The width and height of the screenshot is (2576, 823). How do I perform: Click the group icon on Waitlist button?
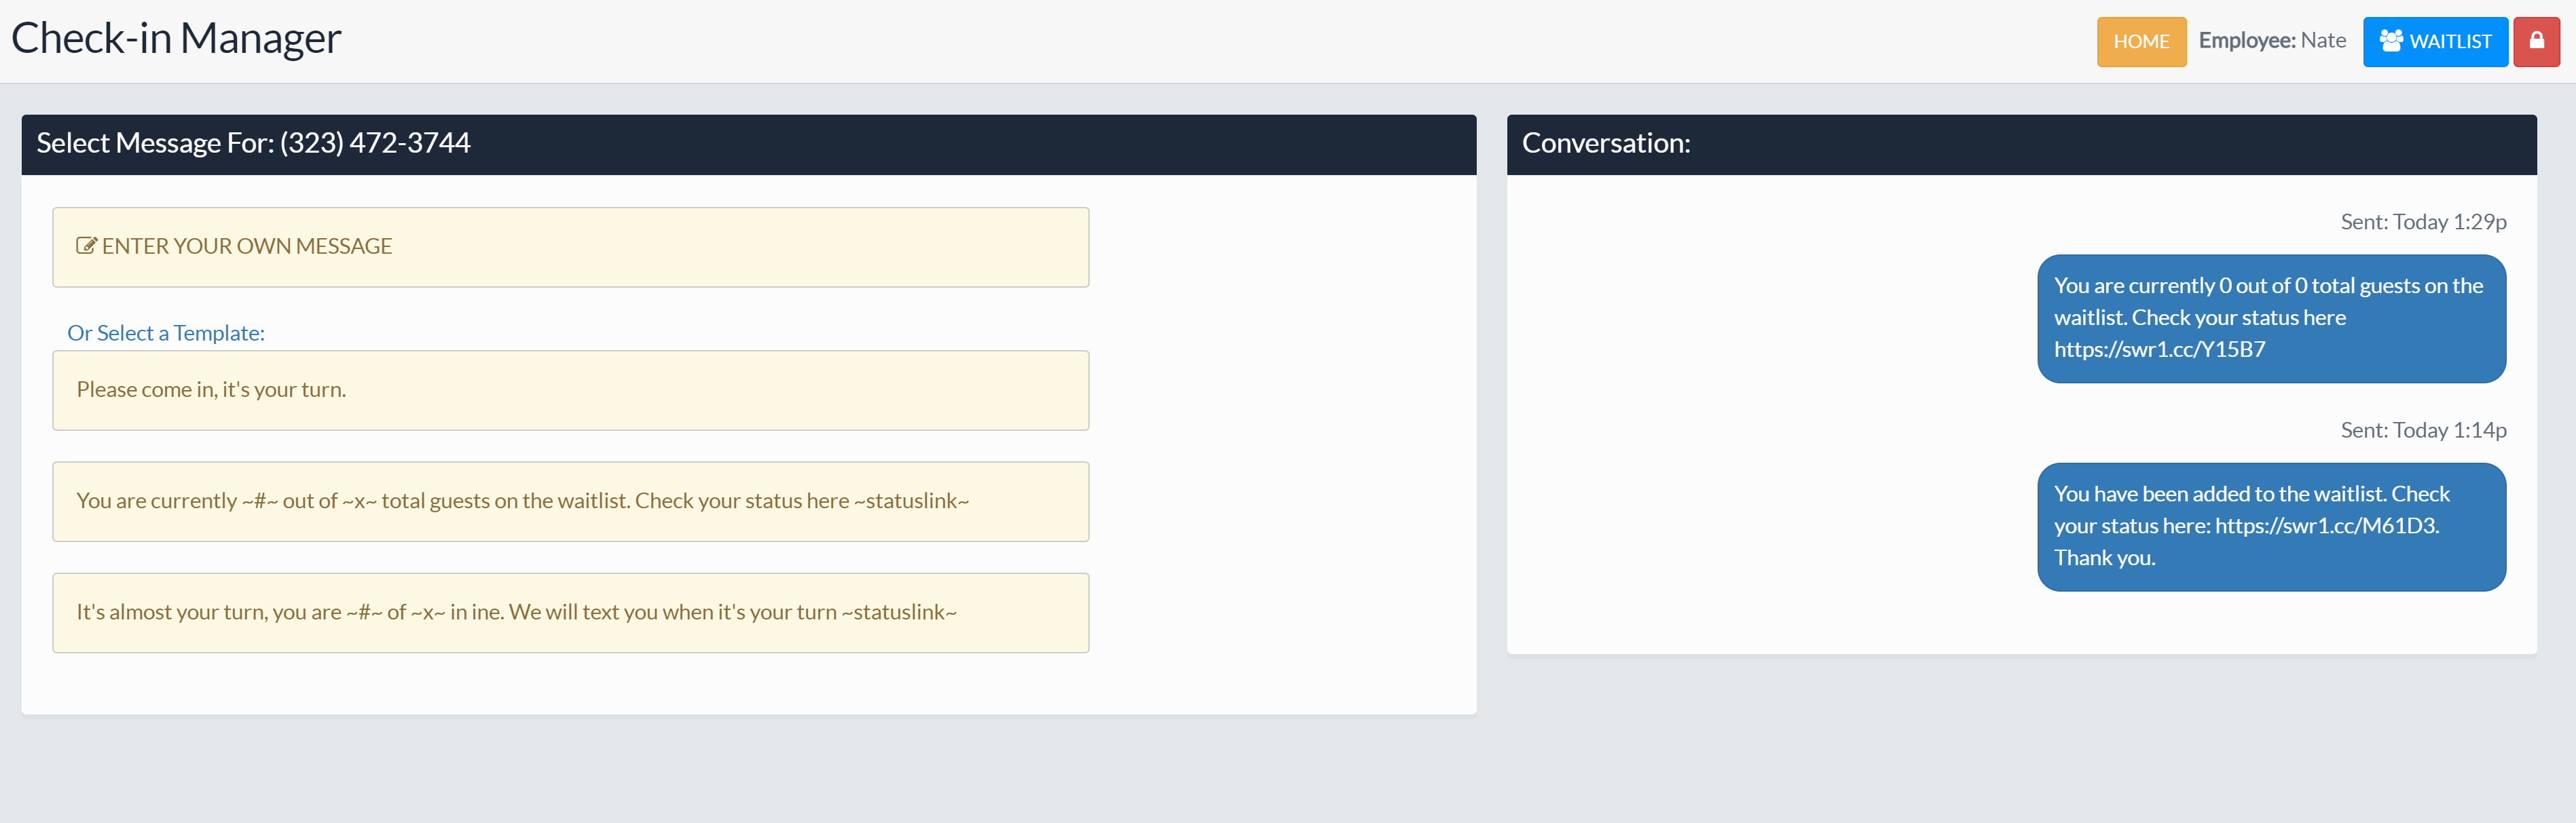click(2390, 41)
